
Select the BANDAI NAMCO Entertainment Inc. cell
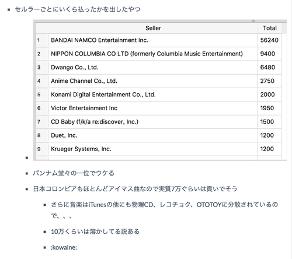point(153,40)
